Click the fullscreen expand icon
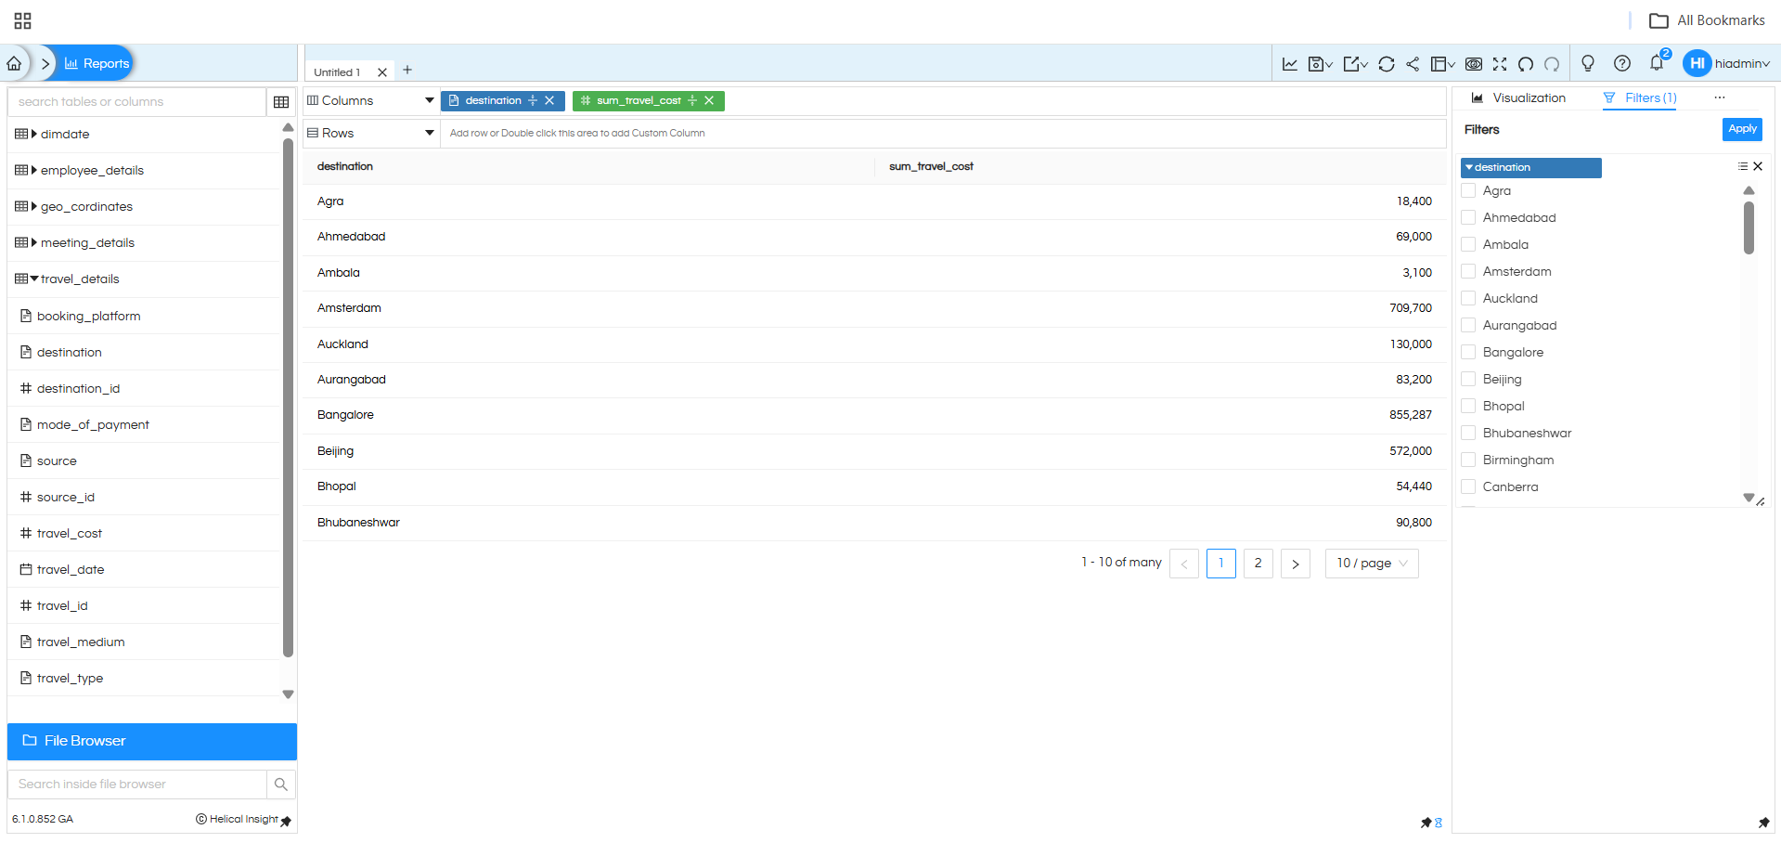This screenshot has width=1781, height=843. click(x=1500, y=64)
